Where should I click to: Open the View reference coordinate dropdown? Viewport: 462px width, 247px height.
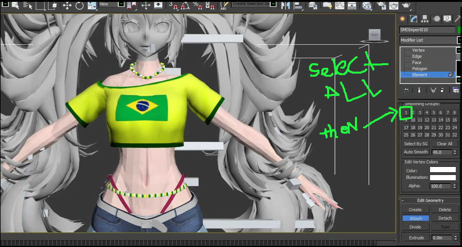pos(111,4)
